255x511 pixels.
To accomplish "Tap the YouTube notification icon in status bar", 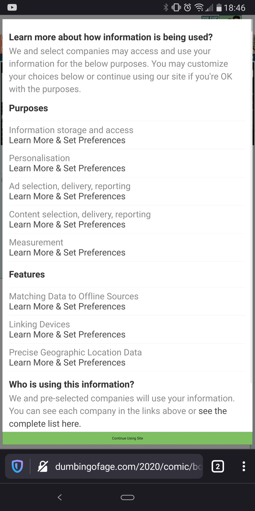I will (12, 7).
